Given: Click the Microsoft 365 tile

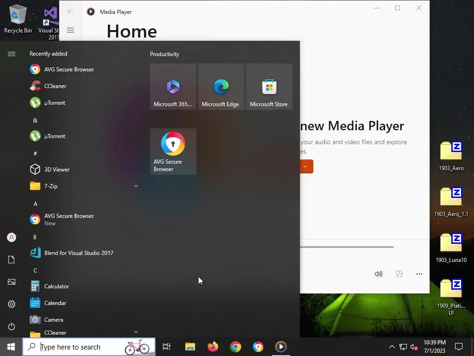Looking at the screenshot, I should (x=173, y=87).
